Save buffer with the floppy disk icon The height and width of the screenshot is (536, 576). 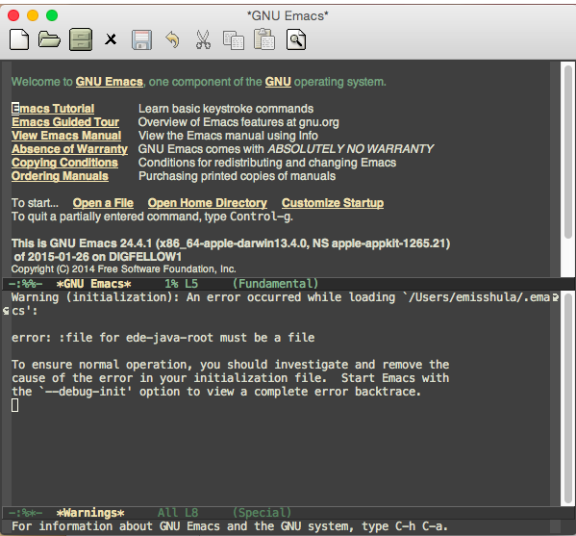141,39
